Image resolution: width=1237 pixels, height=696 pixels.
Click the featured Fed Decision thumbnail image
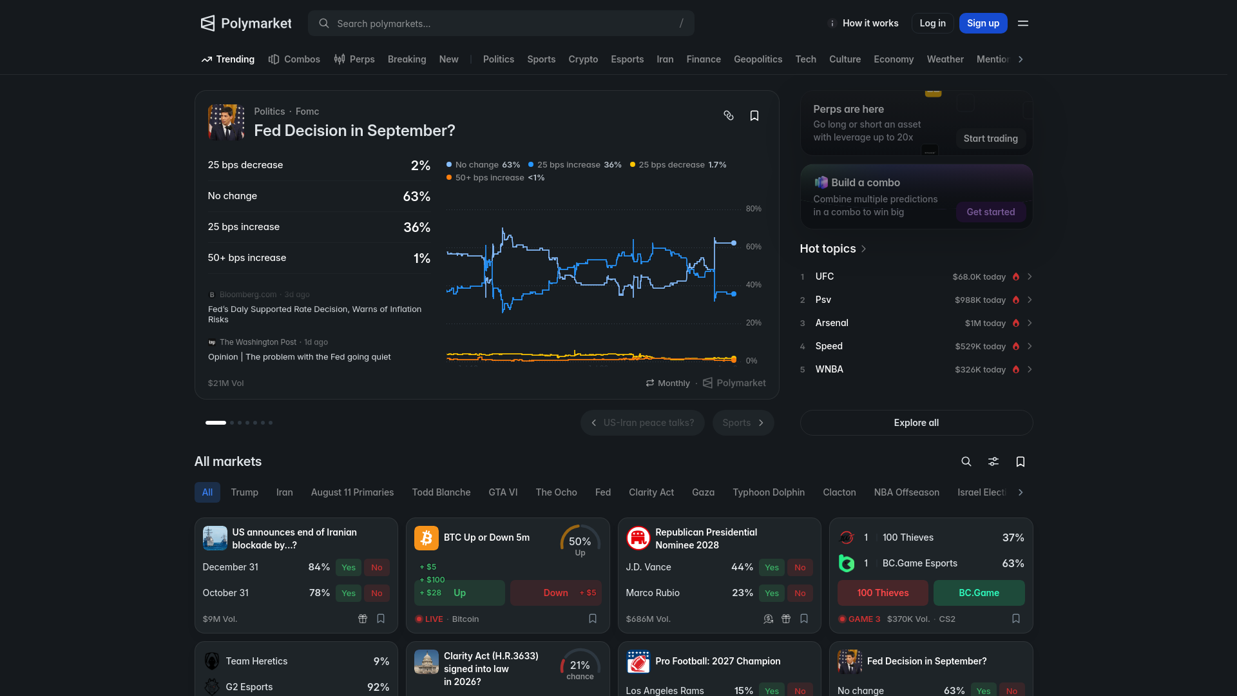[226, 122]
